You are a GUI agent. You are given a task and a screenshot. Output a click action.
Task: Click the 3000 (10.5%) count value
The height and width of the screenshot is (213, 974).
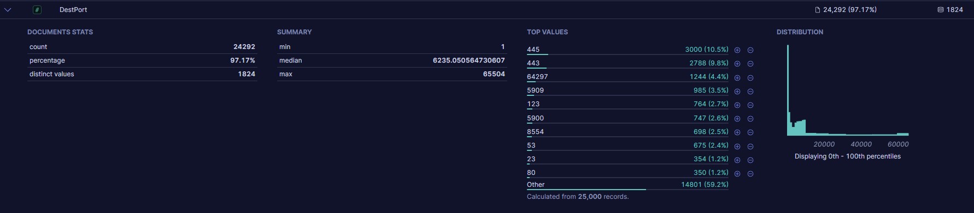(707, 50)
